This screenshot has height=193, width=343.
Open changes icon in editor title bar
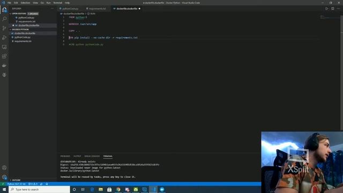click(x=326, y=9)
